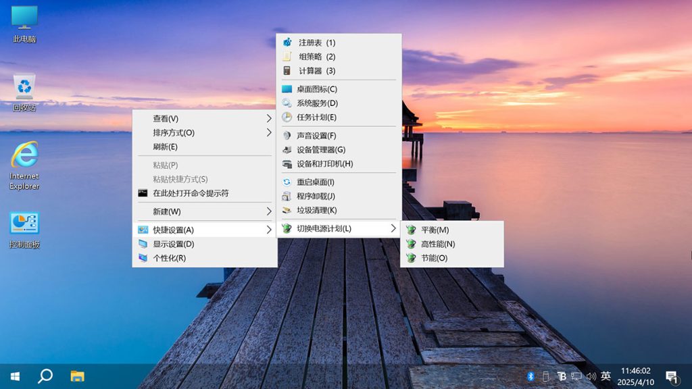Select the 回收站 recycle bin icon
The width and height of the screenshot is (692, 389).
click(x=24, y=93)
